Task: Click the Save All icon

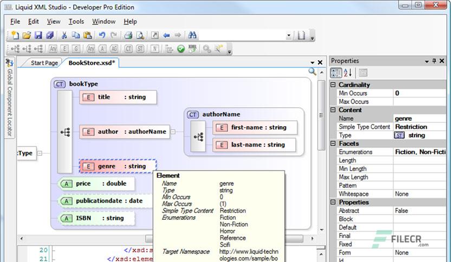Action: [x=50, y=35]
